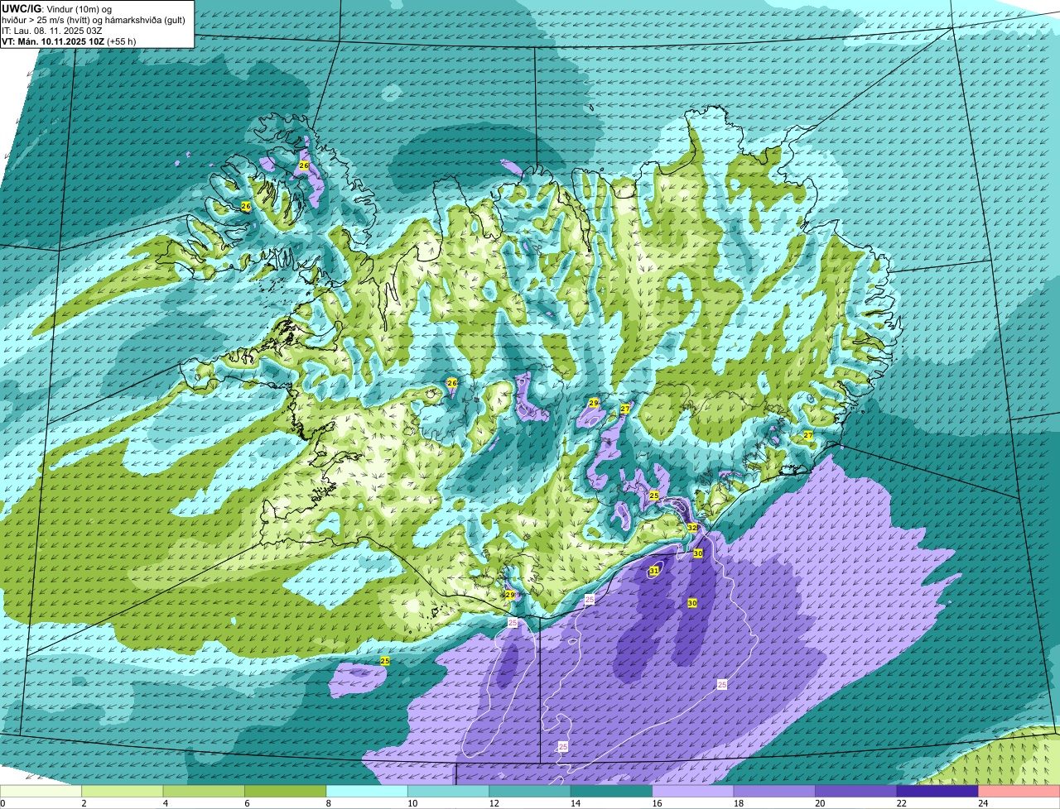Screen dimensions: 1060x809
Task: Select the 20–22 m/s medium purple legend swatch
Action: (x=857, y=791)
